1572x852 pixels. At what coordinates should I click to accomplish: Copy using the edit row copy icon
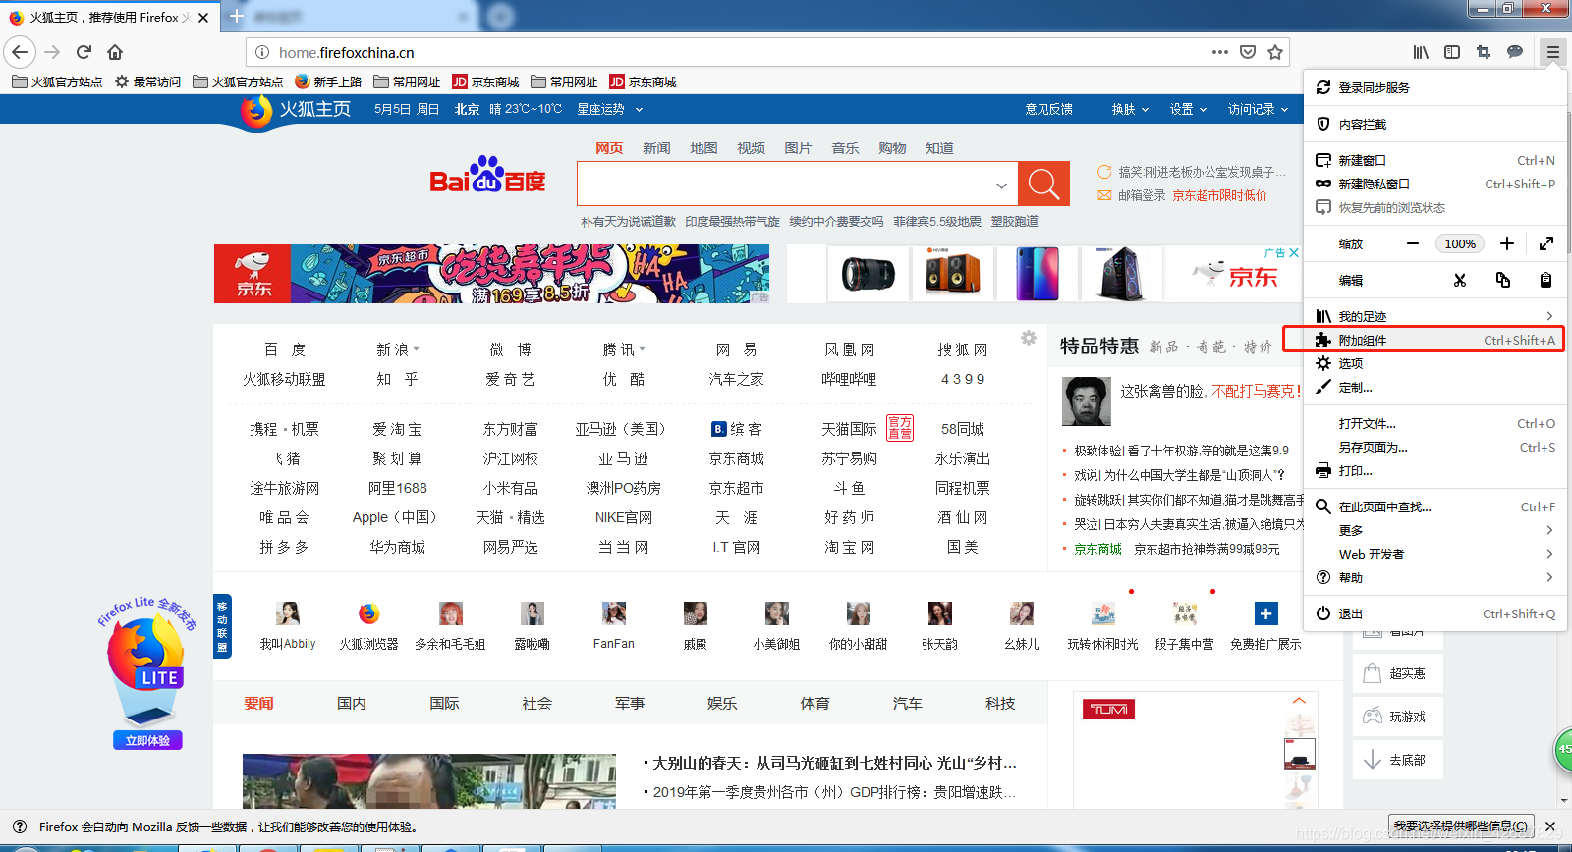(1503, 280)
